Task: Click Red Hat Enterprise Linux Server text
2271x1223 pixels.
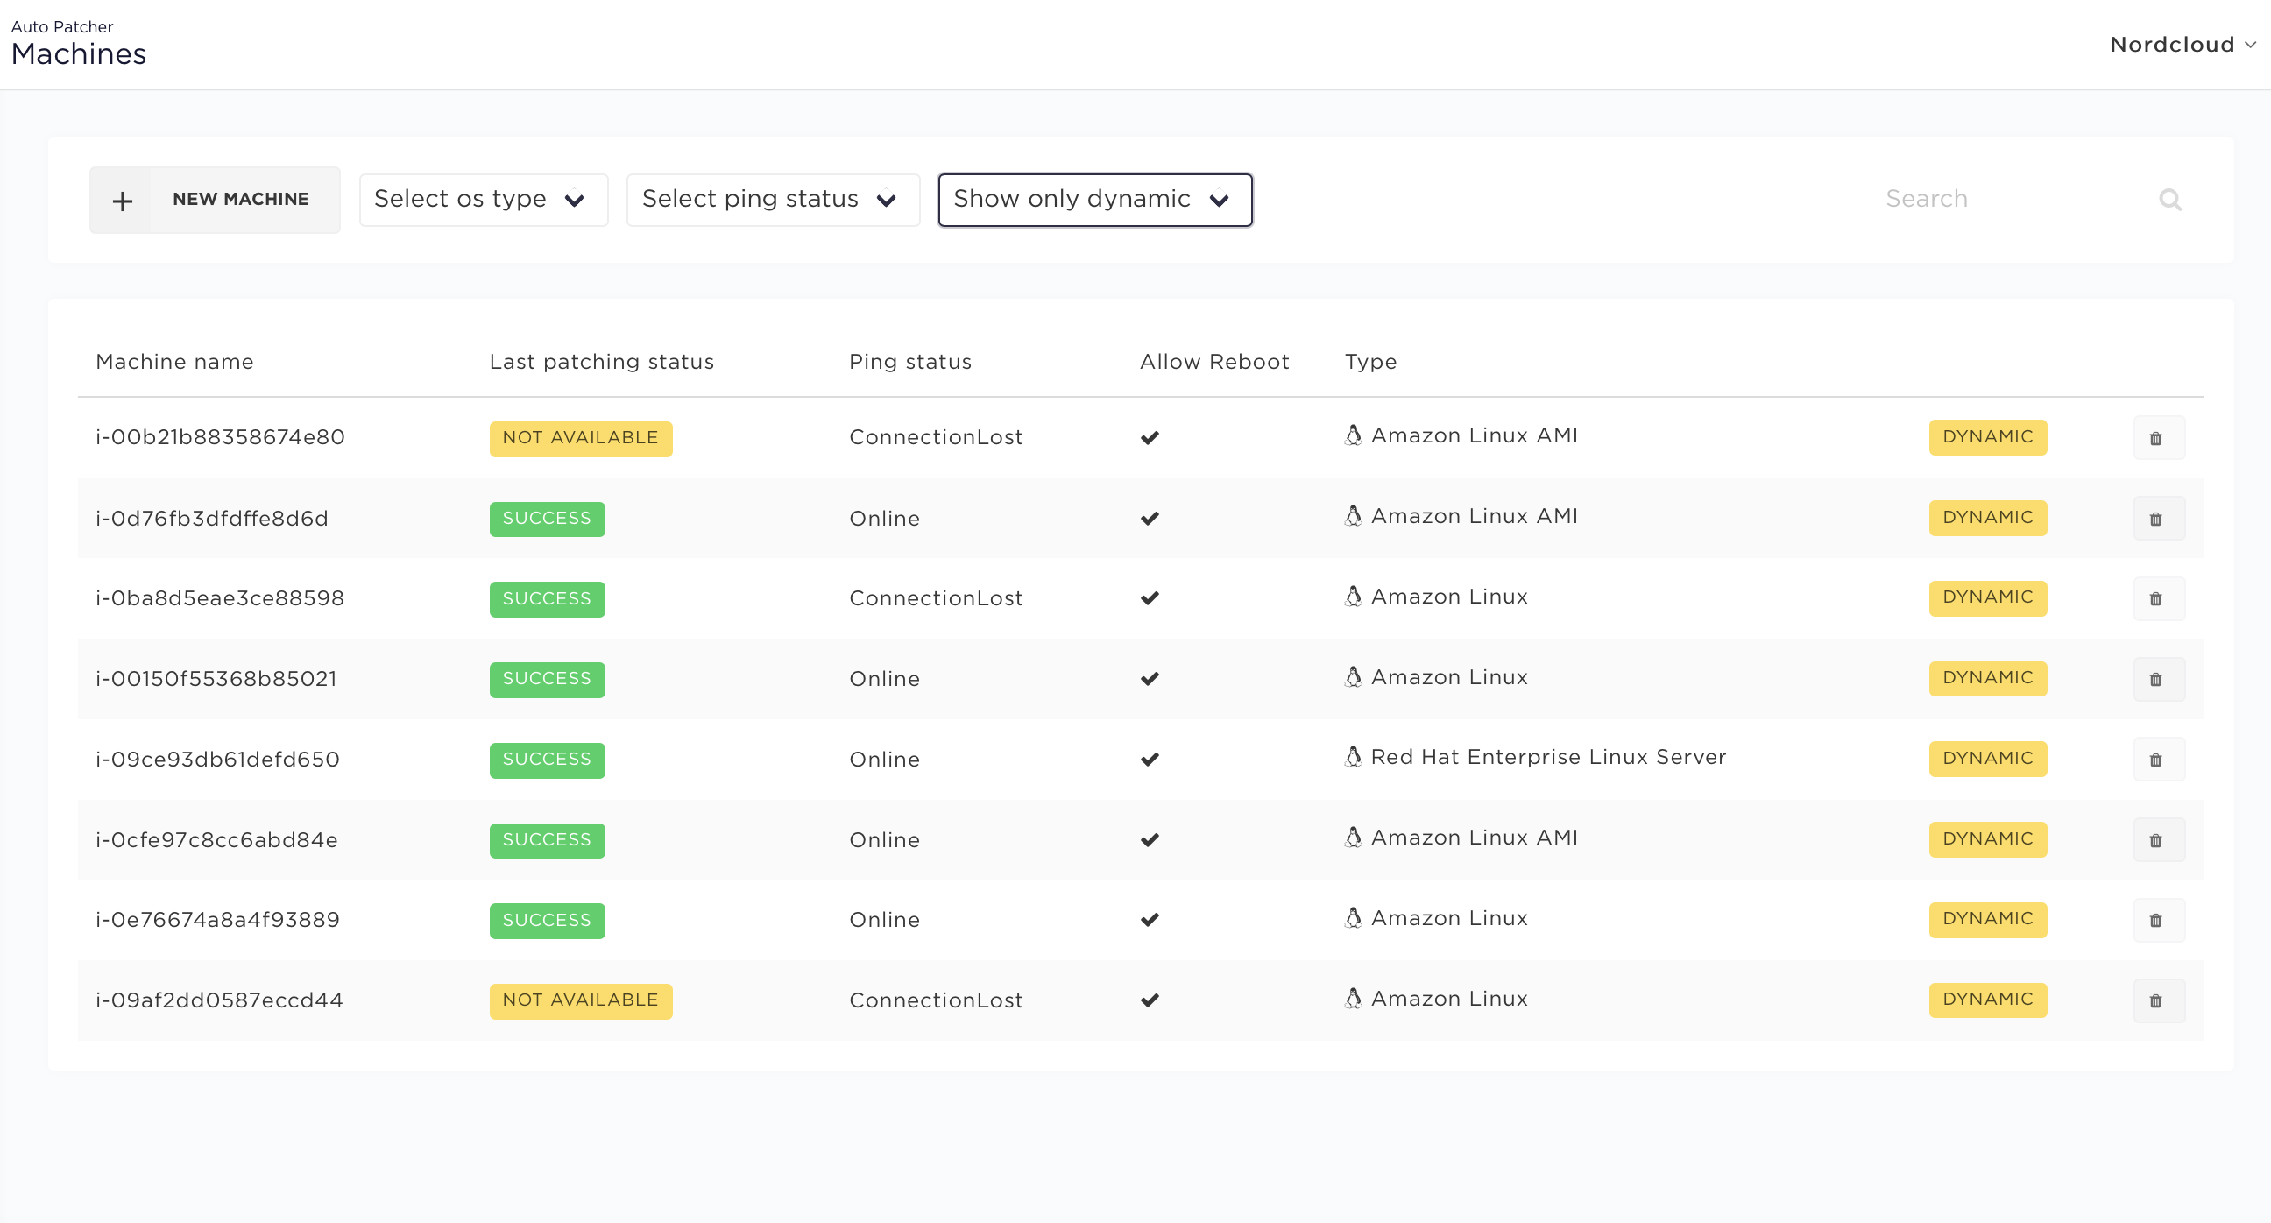Action: (1548, 758)
